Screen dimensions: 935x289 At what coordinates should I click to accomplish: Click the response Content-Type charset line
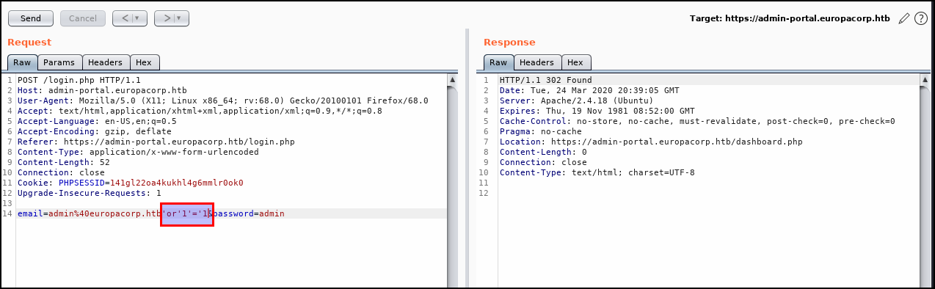tap(597, 172)
